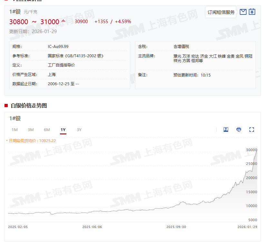Viewport: 262px width, 245px height.
Task: Switch chart to 3Y range
Action: tap(79, 130)
